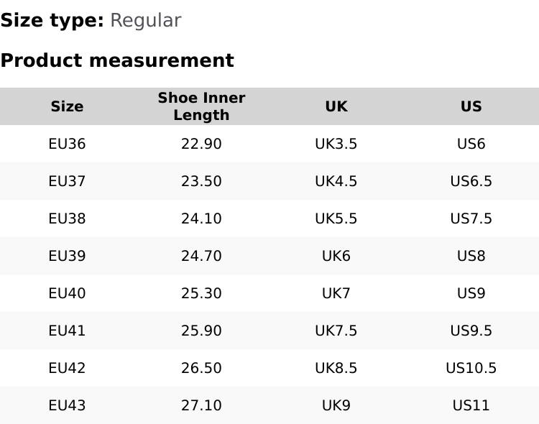The height and width of the screenshot is (424, 539).
Task: Select the EU42 size cell
Action: 67,368
